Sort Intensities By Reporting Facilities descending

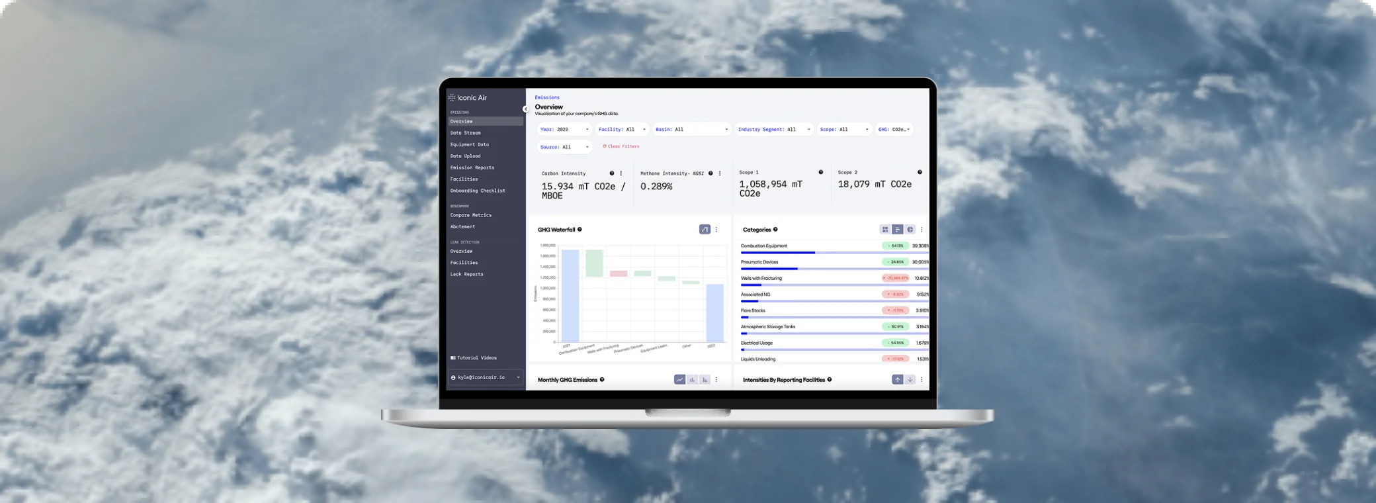pyautogui.click(x=910, y=380)
